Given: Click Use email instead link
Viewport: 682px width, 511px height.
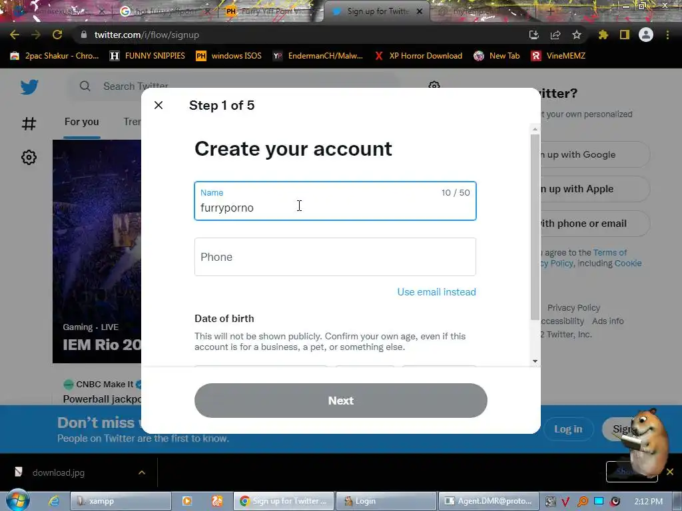Looking at the screenshot, I should coord(436,292).
